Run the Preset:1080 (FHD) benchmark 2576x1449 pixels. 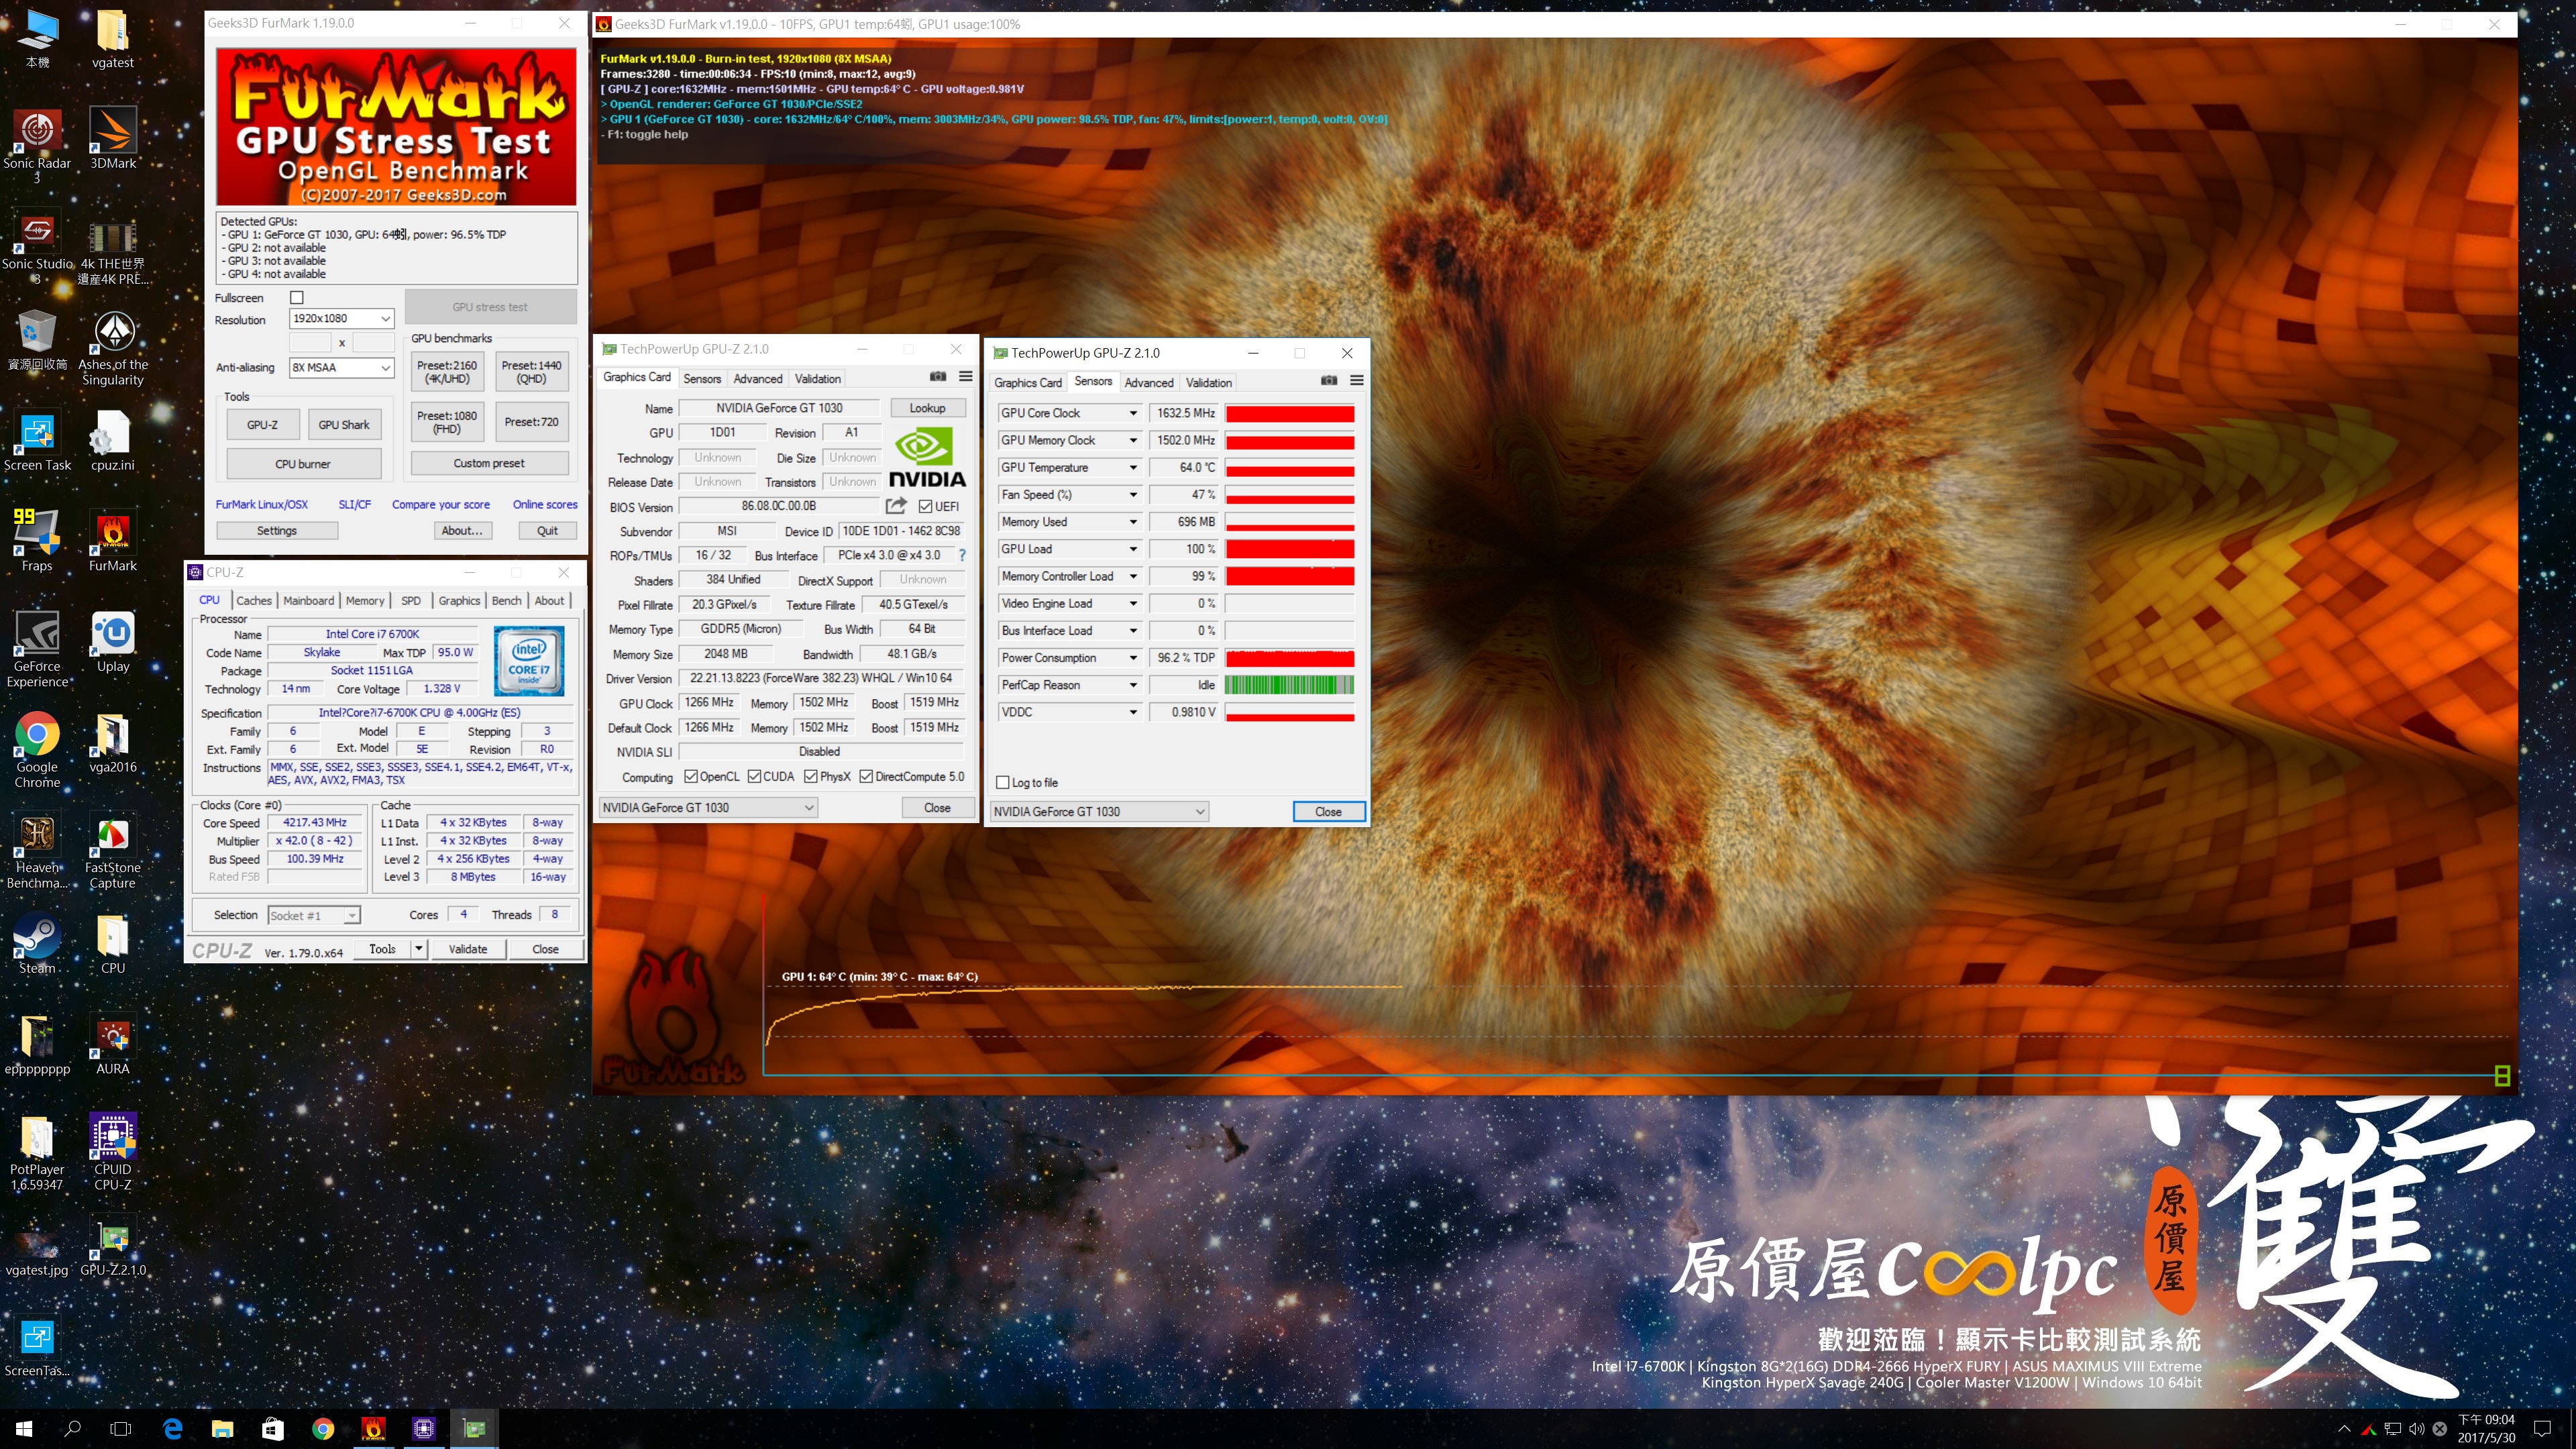(446, 422)
